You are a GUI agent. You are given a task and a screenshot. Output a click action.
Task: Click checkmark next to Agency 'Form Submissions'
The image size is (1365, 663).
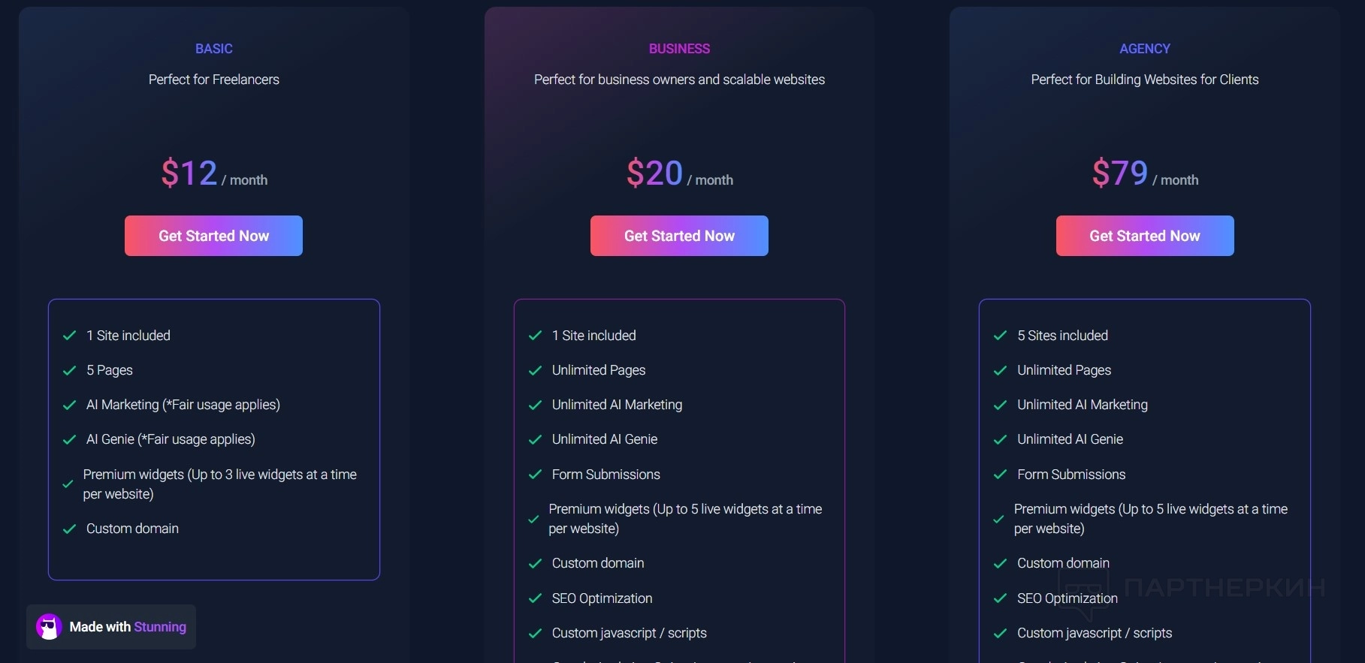tap(1000, 475)
